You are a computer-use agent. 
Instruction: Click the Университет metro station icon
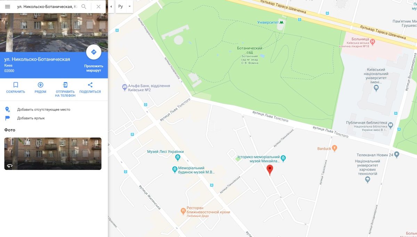point(281,22)
